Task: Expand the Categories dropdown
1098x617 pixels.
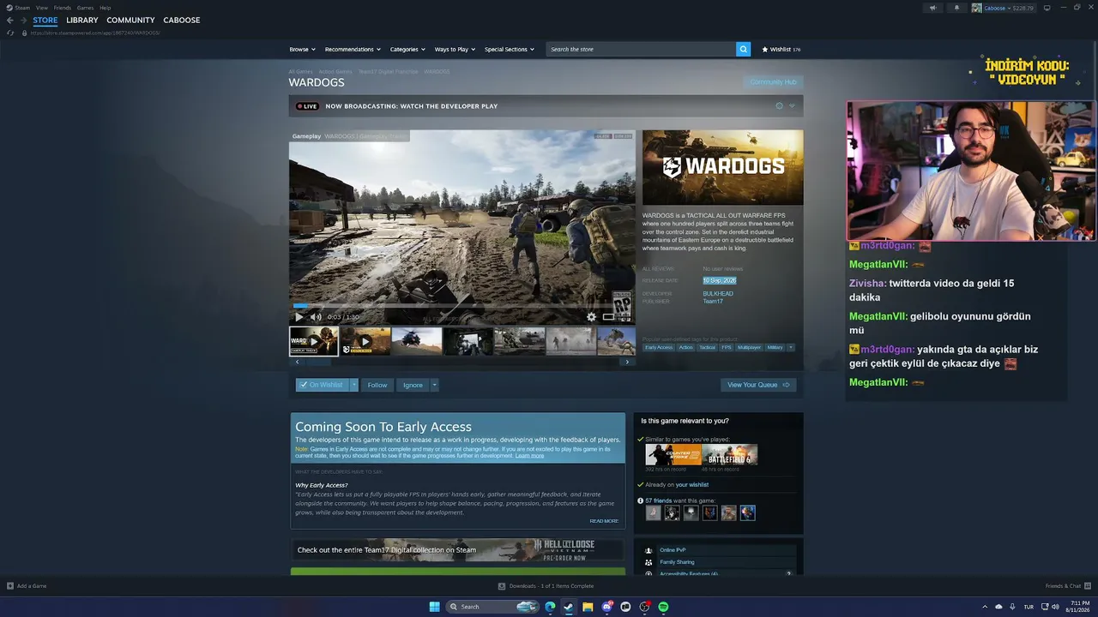Action: pyautogui.click(x=407, y=49)
